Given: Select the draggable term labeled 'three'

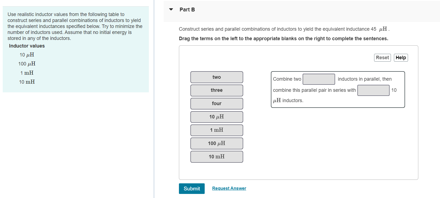Looking at the screenshot, I should [x=216, y=90].
